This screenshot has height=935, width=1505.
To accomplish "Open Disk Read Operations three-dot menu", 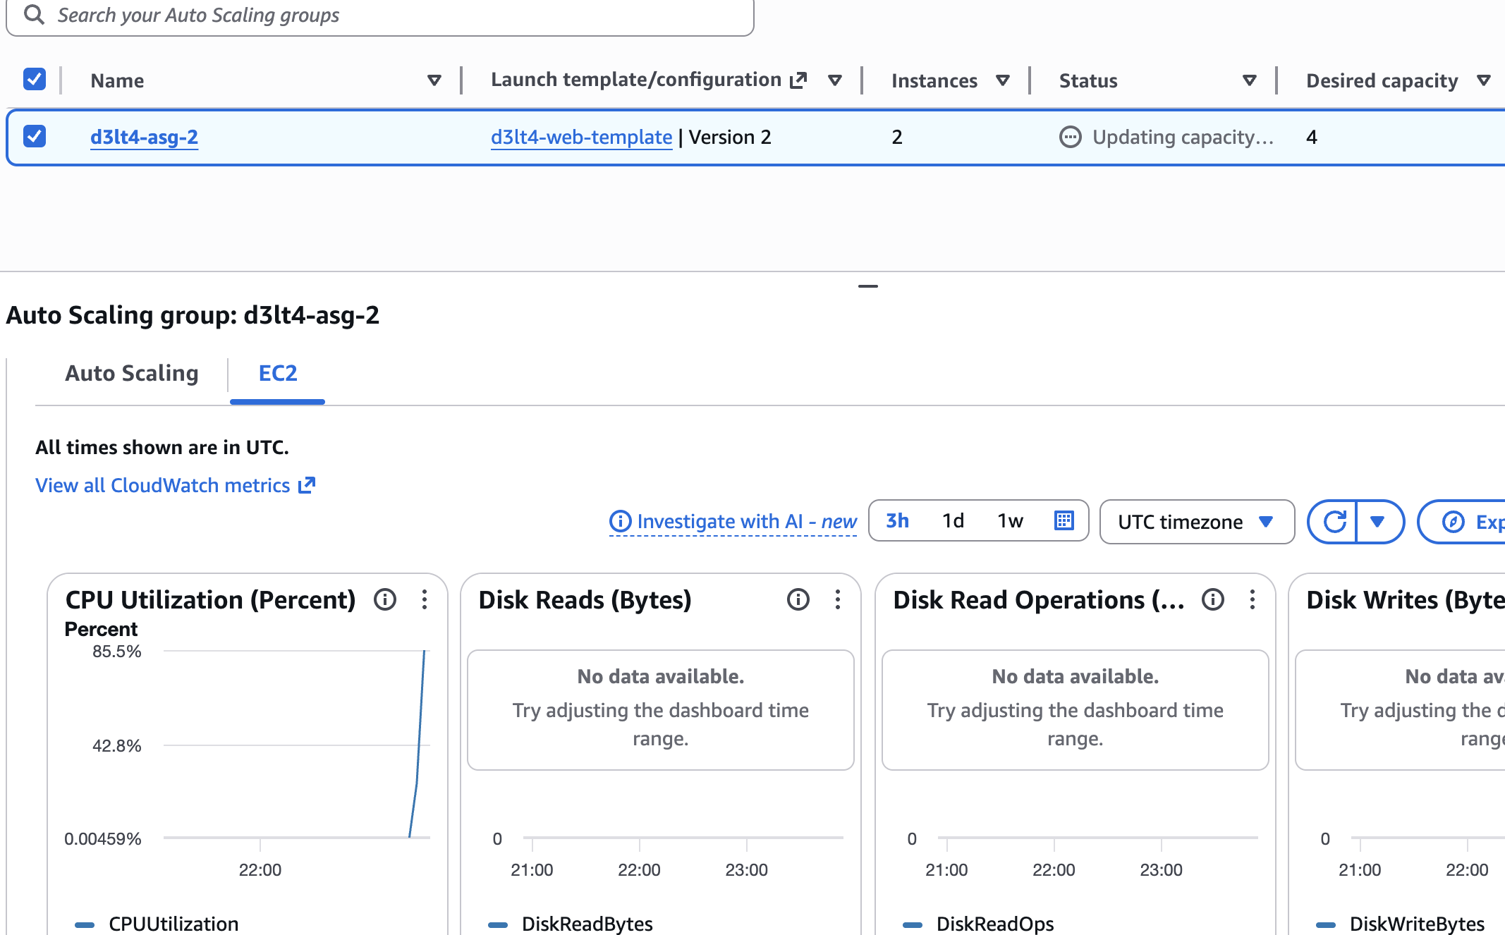I will 1253,599.
